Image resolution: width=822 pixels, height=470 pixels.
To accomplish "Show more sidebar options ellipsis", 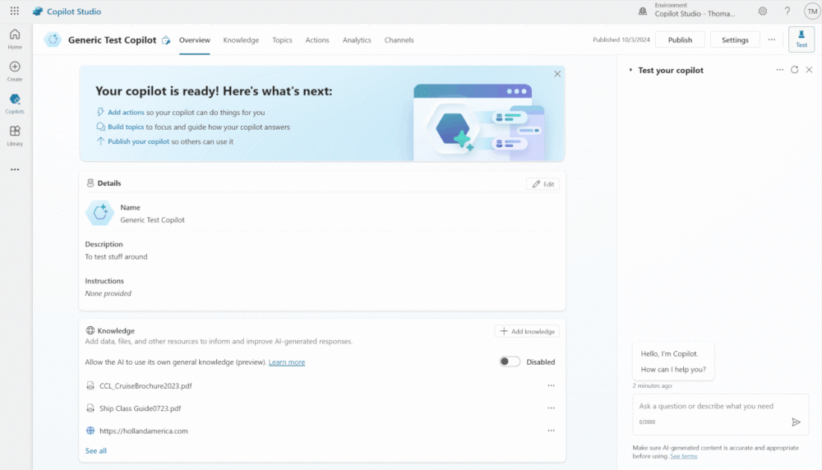I will pyautogui.click(x=15, y=169).
